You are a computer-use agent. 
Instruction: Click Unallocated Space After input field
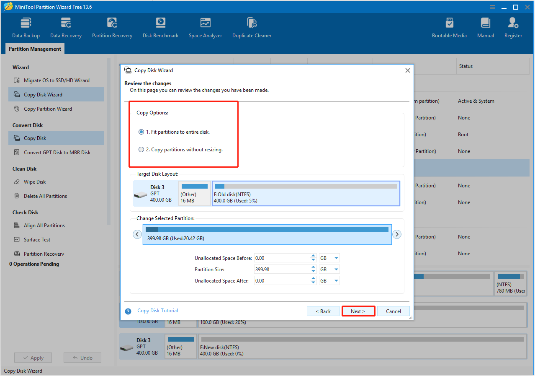(282, 281)
